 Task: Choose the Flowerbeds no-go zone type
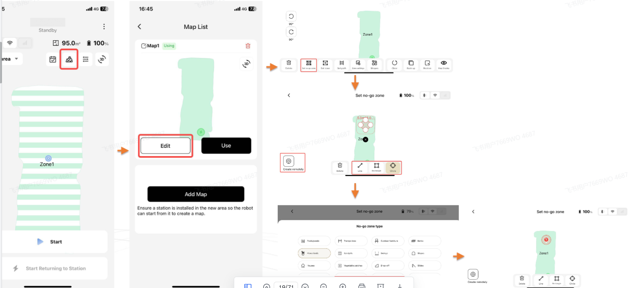coord(314,253)
